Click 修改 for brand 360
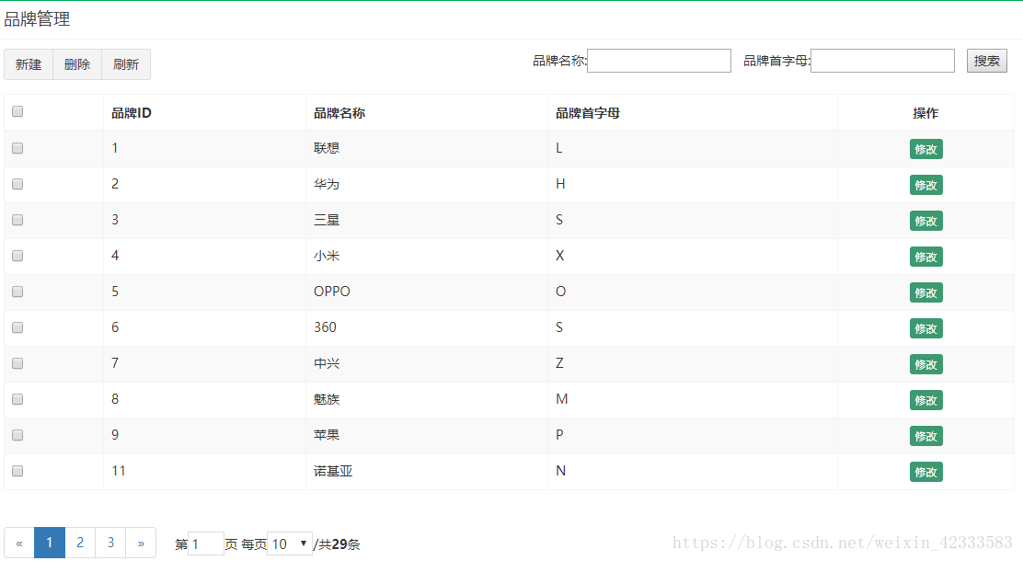This screenshot has height=561, width=1023. pos(925,328)
